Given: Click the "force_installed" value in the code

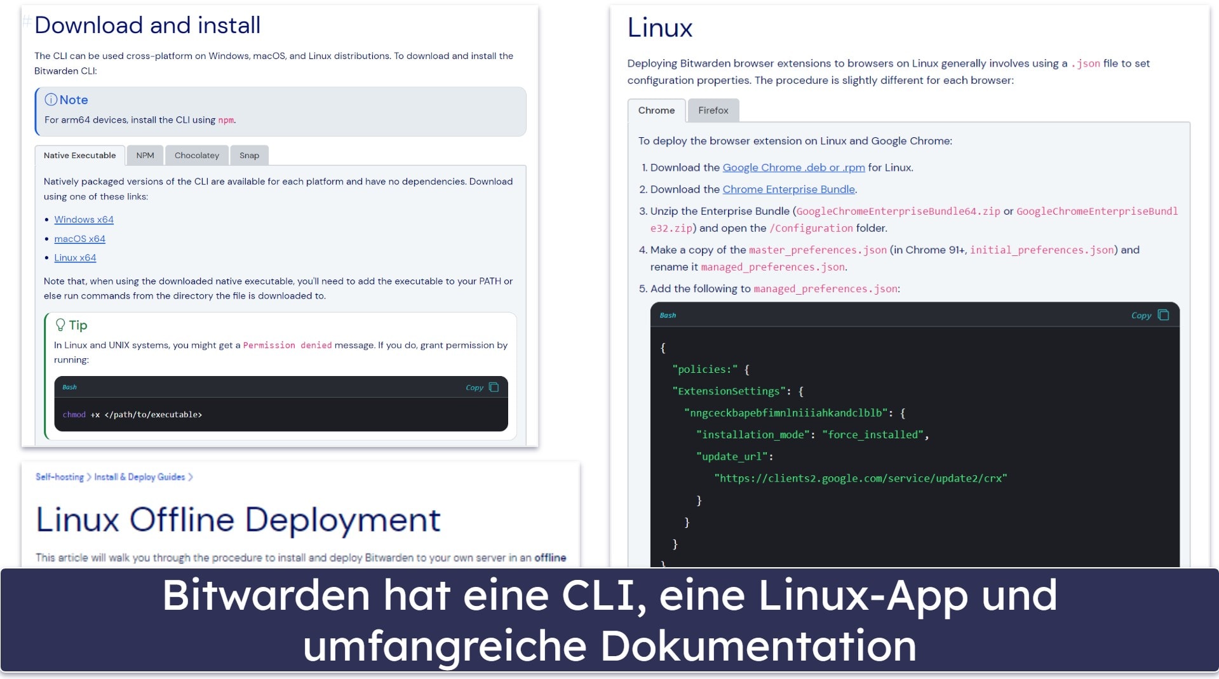Looking at the screenshot, I should (x=873, y=434).
